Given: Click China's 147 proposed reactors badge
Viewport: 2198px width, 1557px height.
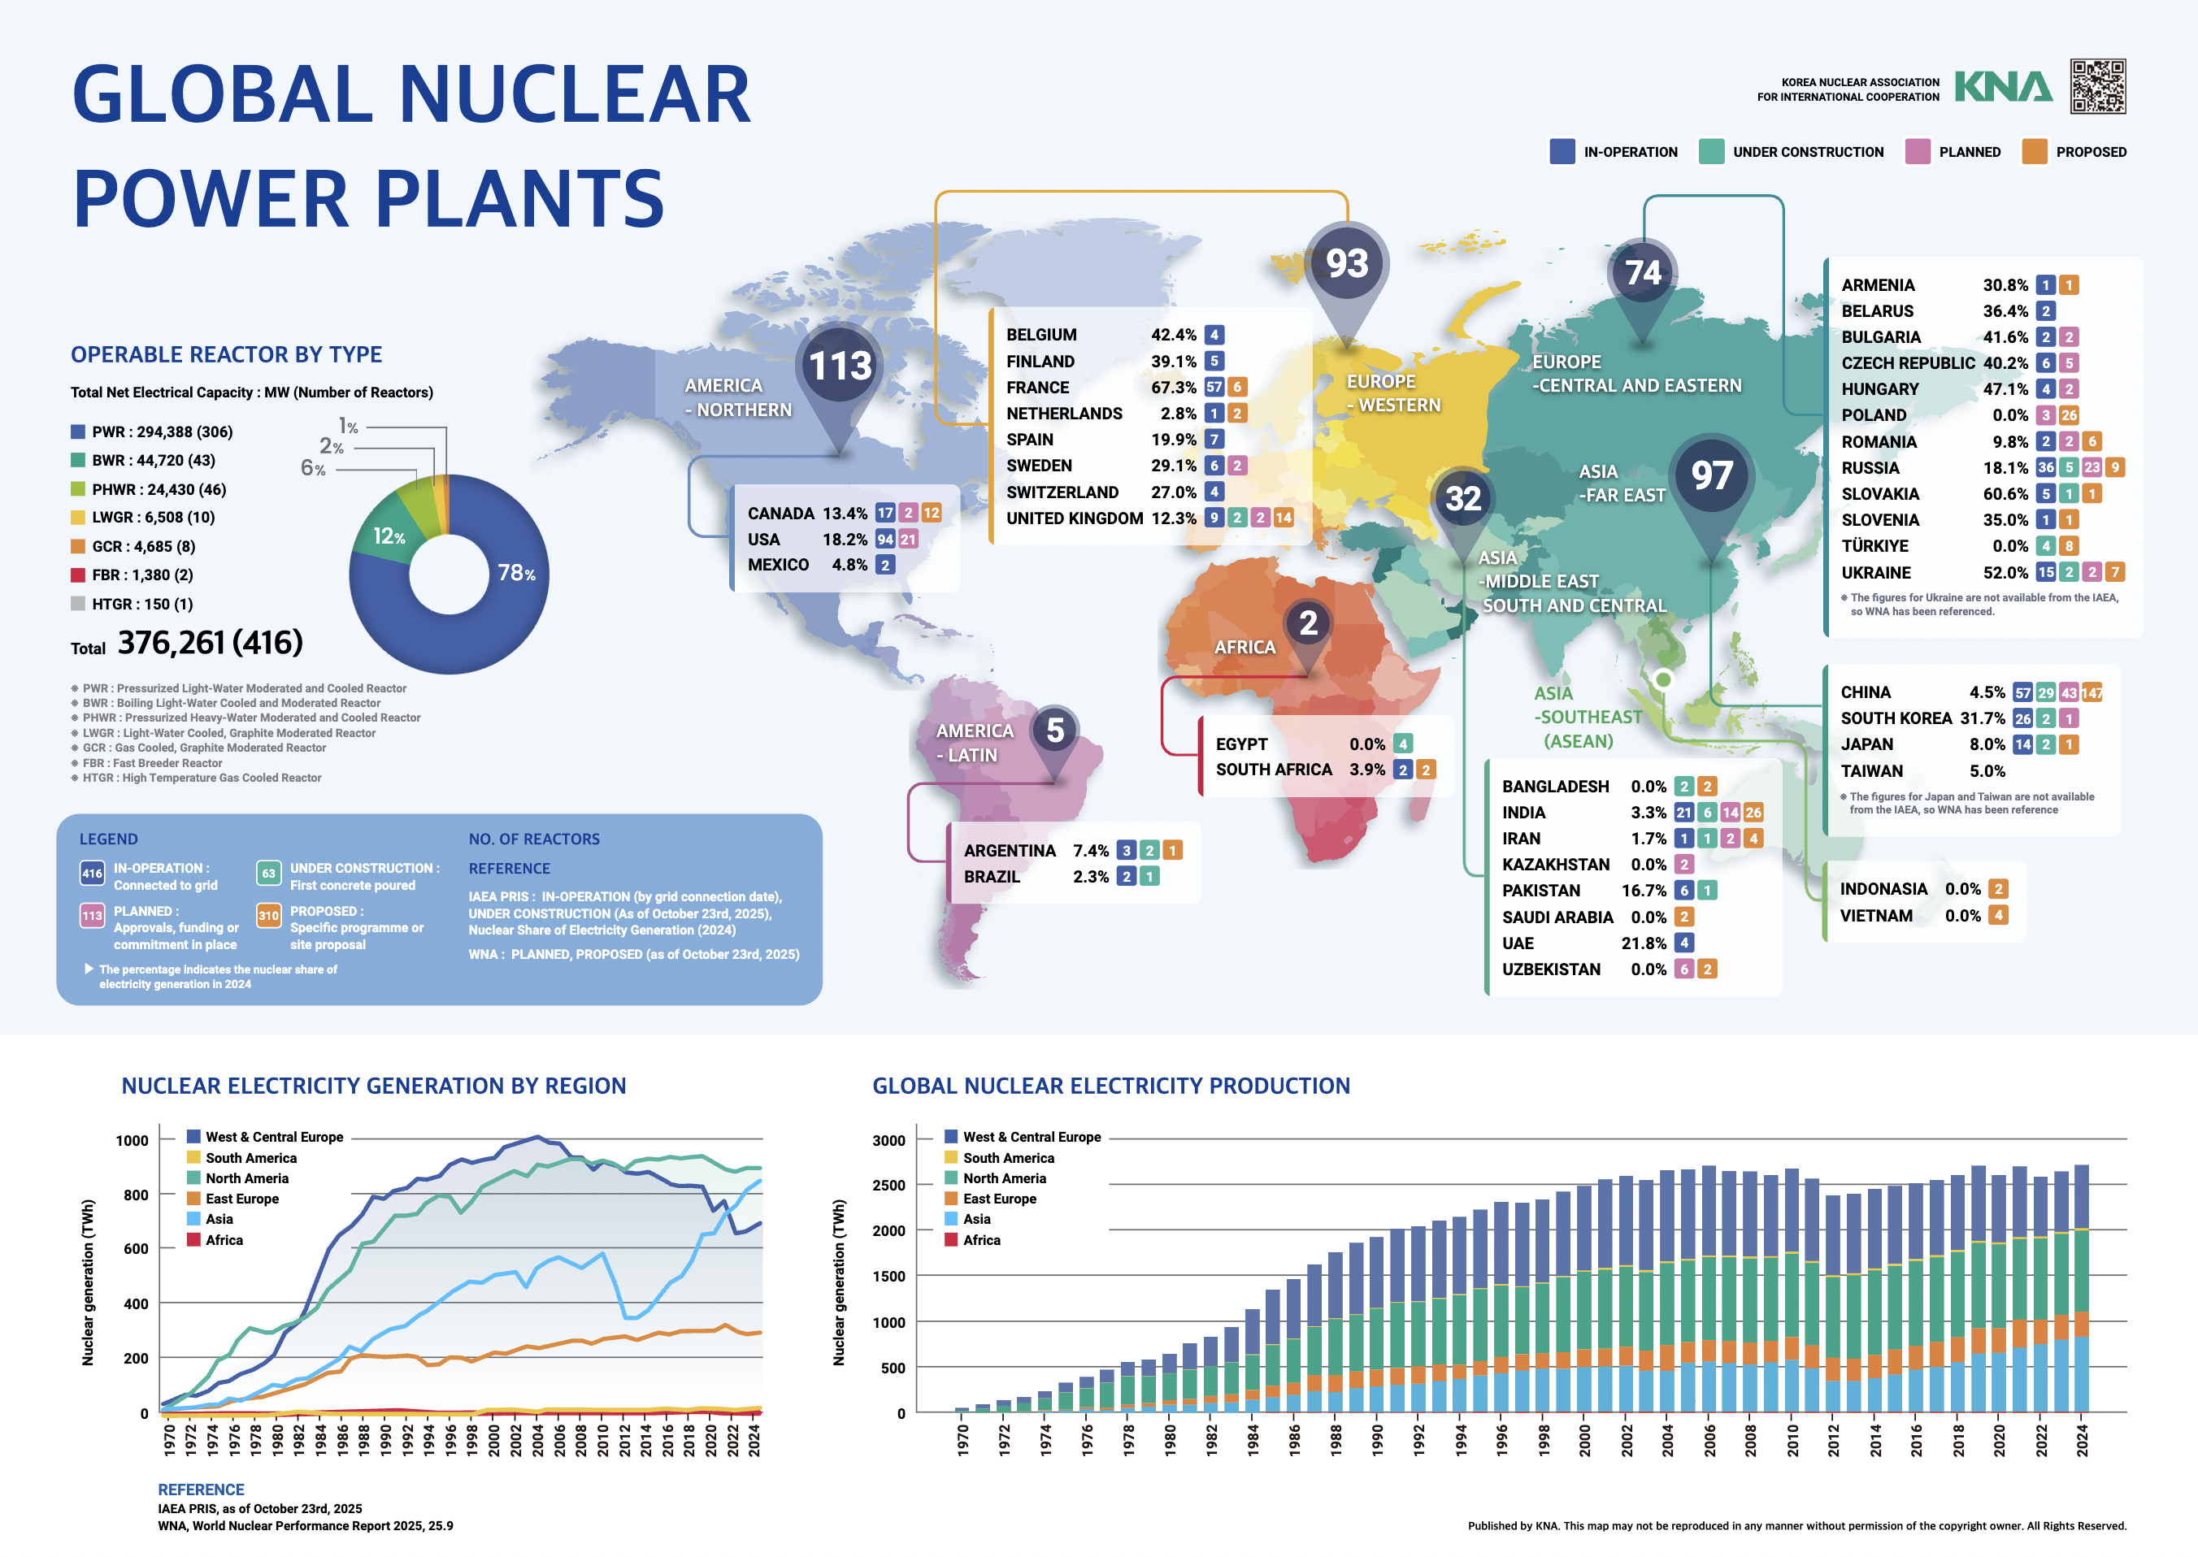Looking at the screenshot, I should coord(2092,692).
